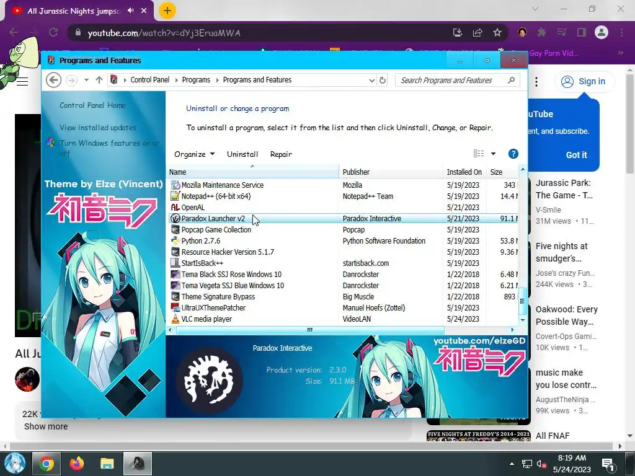
Task: Open the notification center icon
Action: (608, 464)
